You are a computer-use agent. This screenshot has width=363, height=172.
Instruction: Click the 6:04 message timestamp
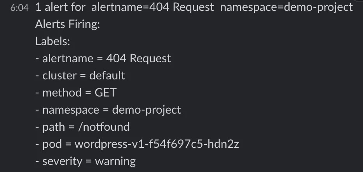pyautogui.click(x=19, y=8)
